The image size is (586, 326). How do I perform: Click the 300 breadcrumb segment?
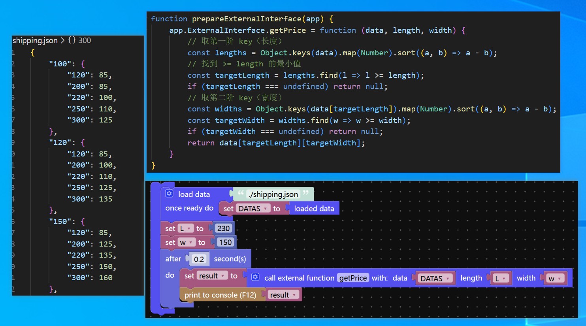click(84, 40)
